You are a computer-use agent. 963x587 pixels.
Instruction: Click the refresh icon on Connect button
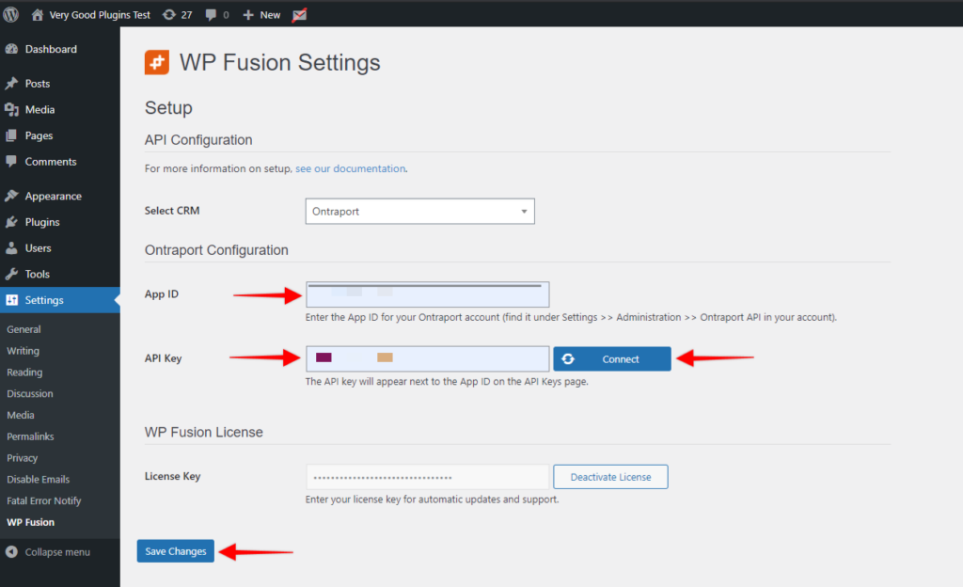568,359
